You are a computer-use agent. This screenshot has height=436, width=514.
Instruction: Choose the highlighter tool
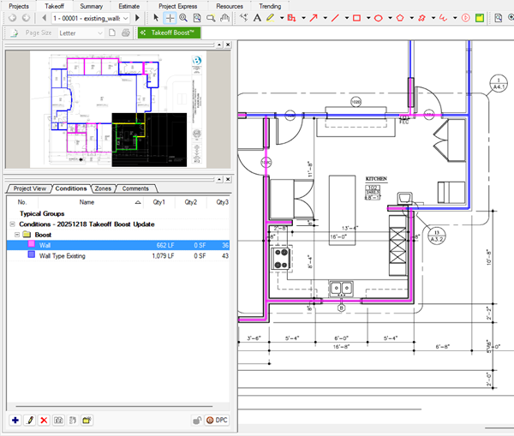point(270,17)
